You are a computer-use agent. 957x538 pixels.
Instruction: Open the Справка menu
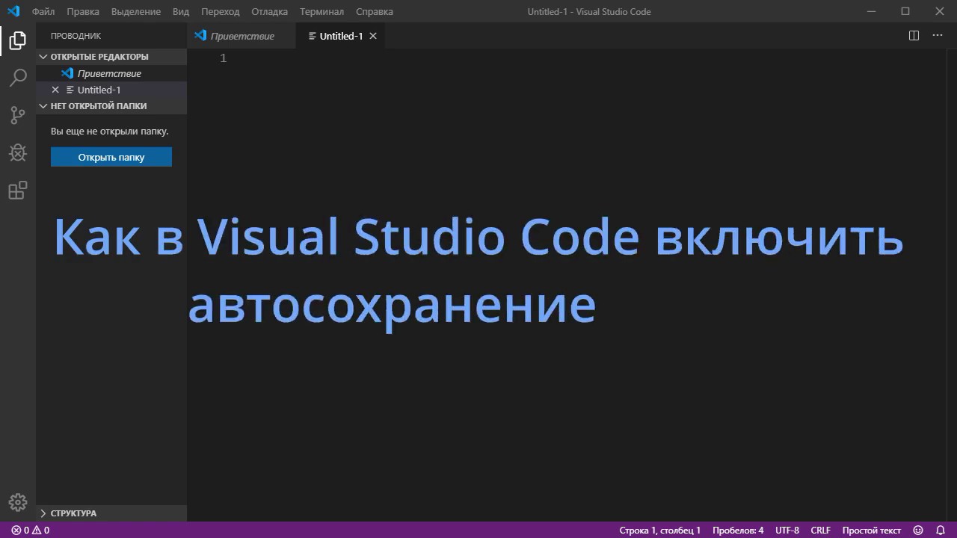(375, 11)
